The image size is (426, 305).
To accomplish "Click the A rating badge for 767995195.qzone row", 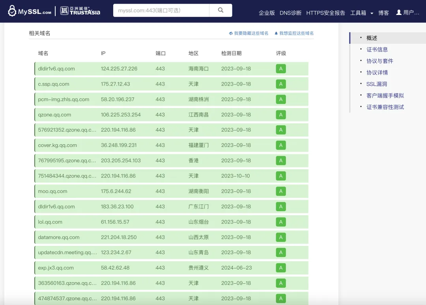I will (x=281, y=161).
